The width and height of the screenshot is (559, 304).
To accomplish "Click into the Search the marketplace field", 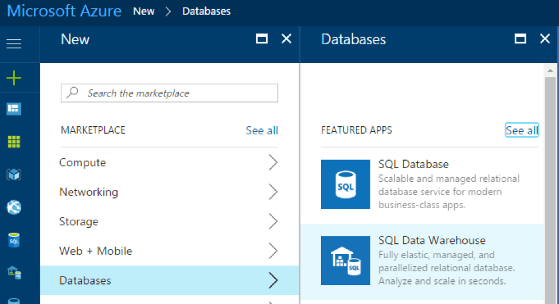I will (169, 93).
